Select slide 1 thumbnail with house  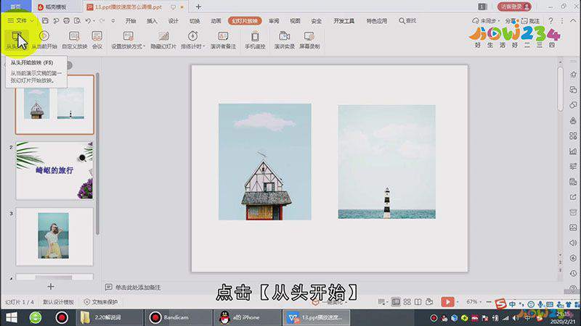click(54, 104)
